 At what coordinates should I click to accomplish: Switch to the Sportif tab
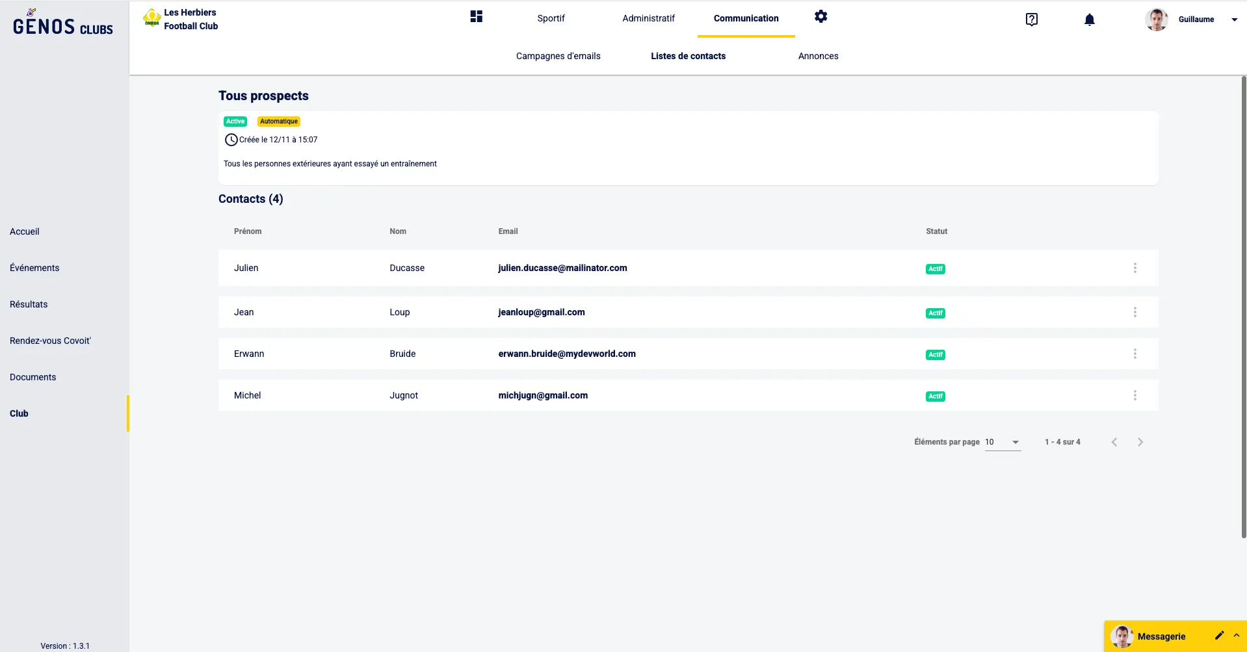tap(551, 18)
